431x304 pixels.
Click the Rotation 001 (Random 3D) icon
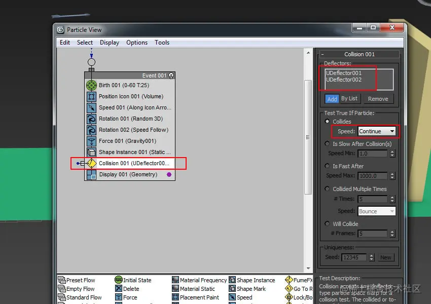(x=91, y=119)
